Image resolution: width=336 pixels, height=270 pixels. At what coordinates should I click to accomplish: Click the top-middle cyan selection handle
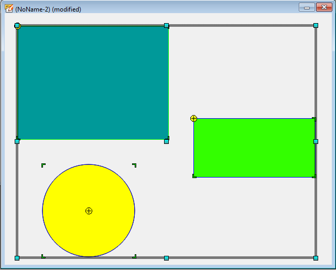[x=166, y=25]
